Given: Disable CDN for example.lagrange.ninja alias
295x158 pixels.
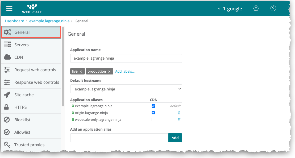Looking at the screenshot, I should pos(153,106).
